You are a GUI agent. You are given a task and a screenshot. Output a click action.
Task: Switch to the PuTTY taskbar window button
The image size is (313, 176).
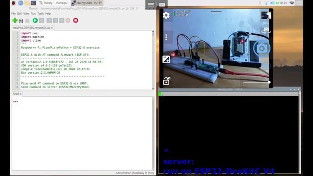click(87, 3)
